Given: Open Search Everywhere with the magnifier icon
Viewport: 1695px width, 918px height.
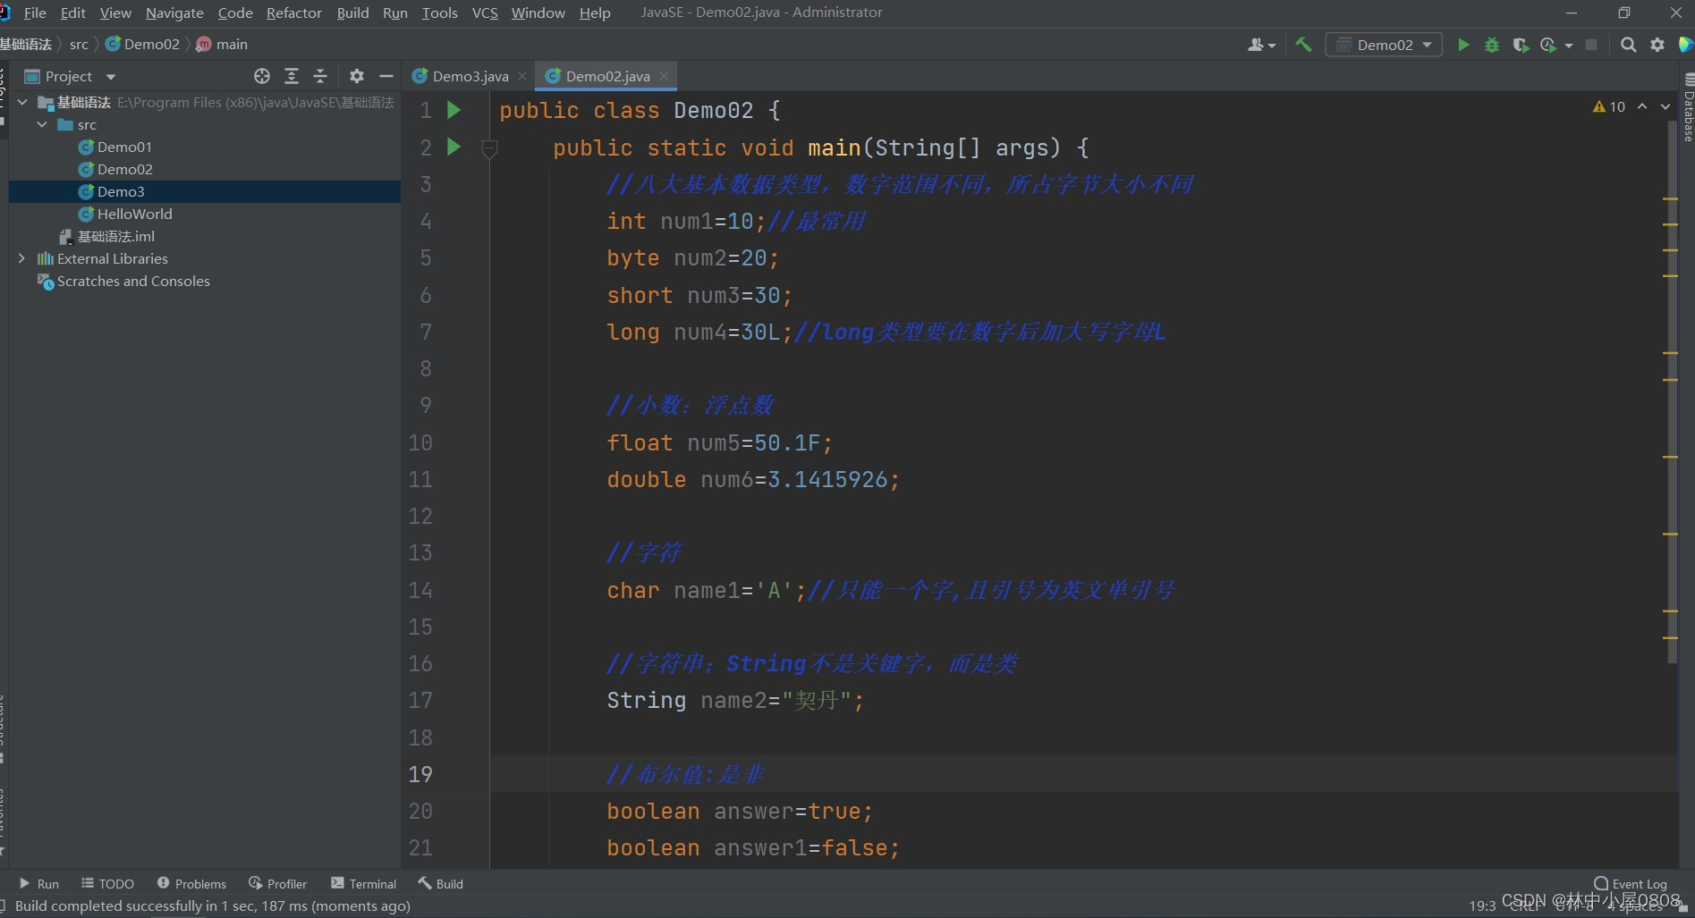Looking at the screenshot, I should 1628,44.
